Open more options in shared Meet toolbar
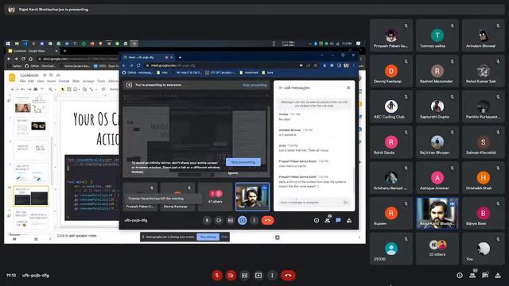 tap(254, 220)
